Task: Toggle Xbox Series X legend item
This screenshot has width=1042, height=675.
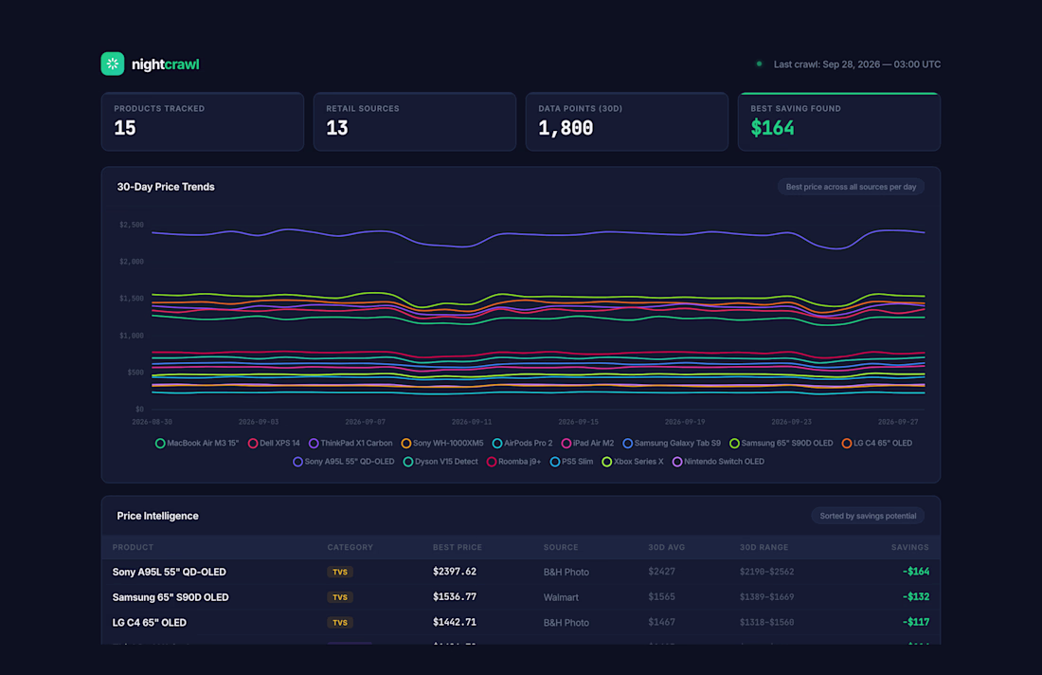Action: [633, 462]
